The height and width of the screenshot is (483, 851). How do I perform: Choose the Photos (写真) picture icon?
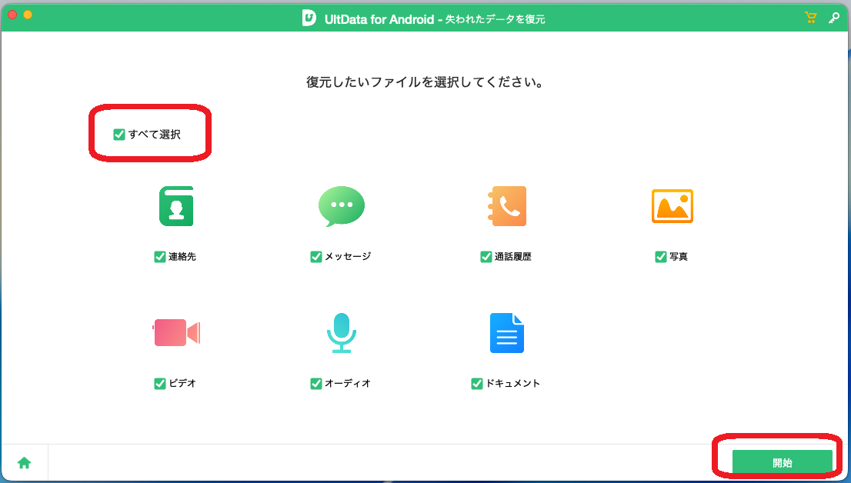click(x=672, y=206)
